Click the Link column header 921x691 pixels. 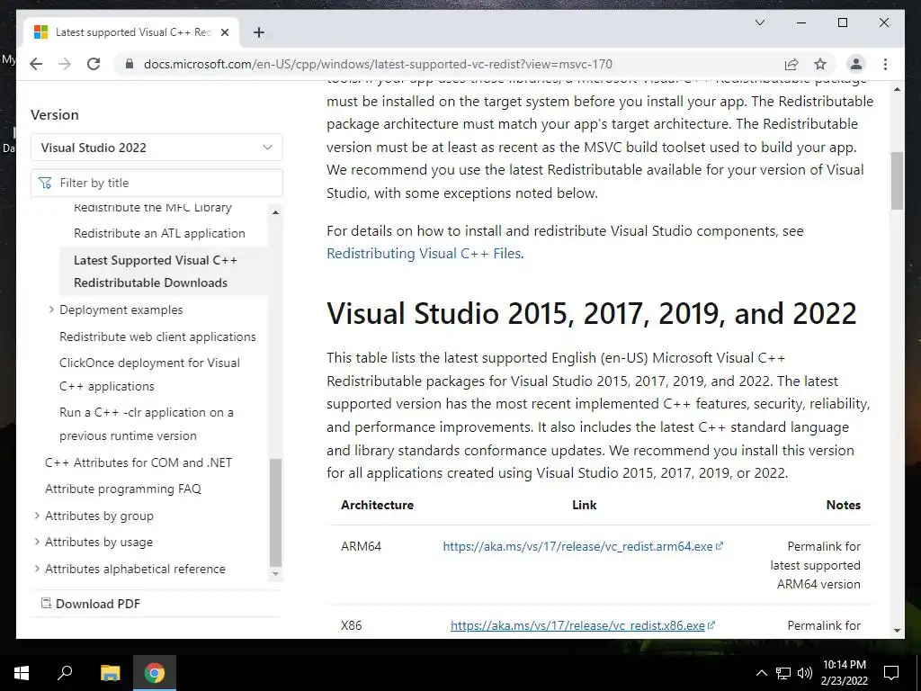[584, 505]
